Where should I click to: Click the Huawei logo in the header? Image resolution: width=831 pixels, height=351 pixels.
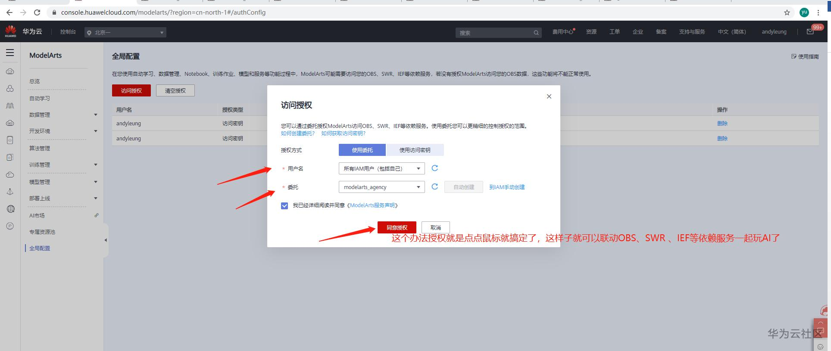(x=11, y=31)
